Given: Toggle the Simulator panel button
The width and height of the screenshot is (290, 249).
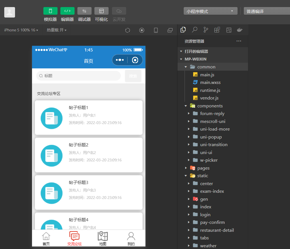Looking at the screenshot, I should pos(50,11).
